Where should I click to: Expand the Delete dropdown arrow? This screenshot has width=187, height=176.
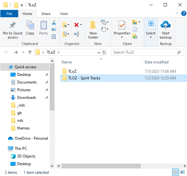click(81, 25)
